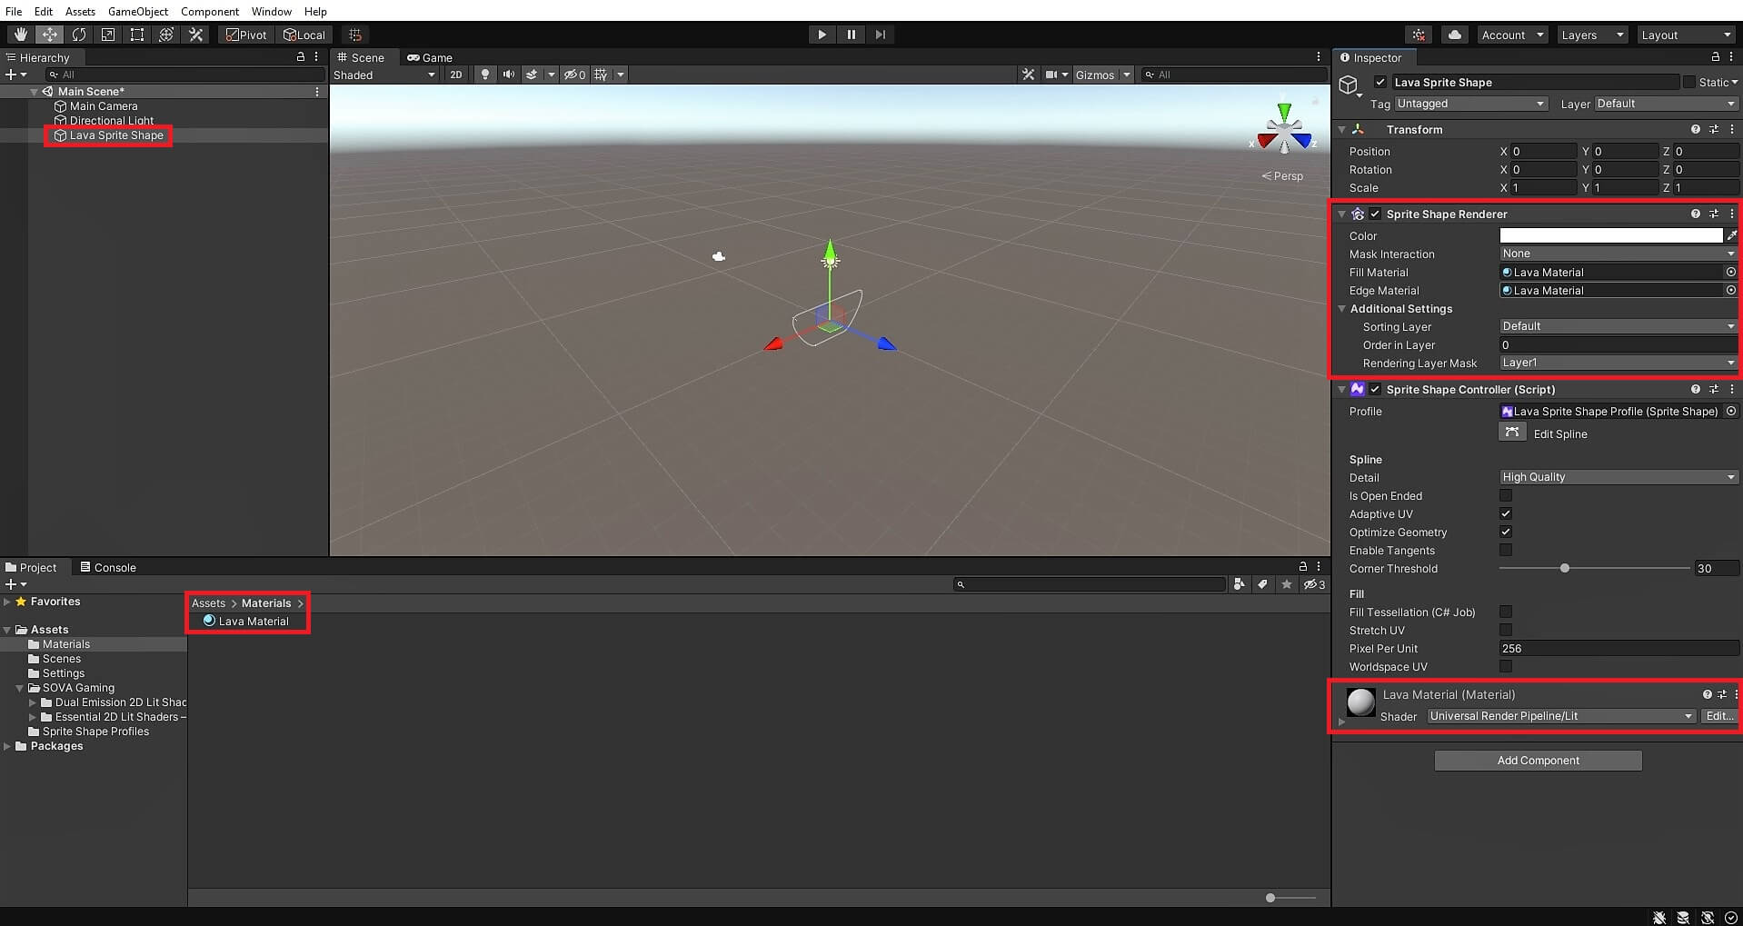This screenshot has height=926, width=1743.
Task: Click the Step forward button
Action: (880, 35)
